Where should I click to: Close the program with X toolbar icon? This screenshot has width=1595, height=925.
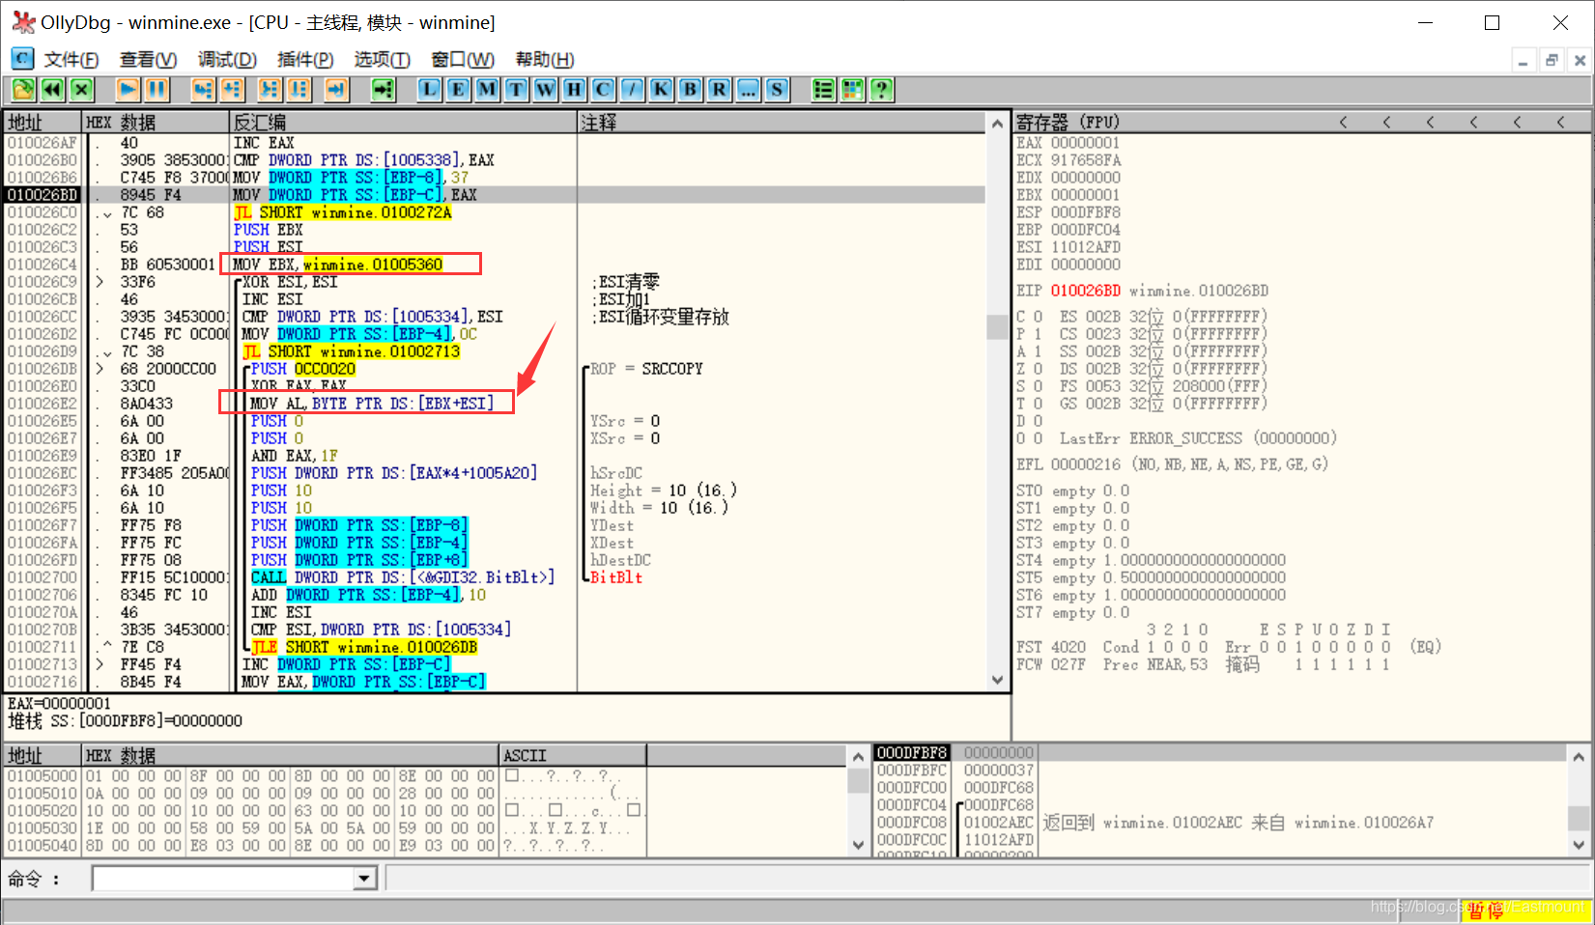tap(81, 90)
